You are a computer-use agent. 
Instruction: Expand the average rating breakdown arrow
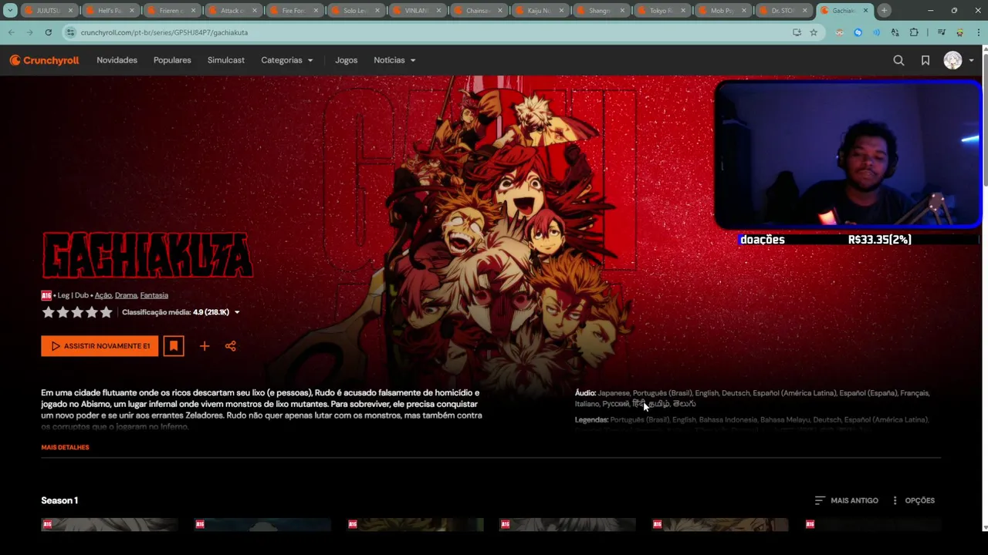click(x=237, y=312)
